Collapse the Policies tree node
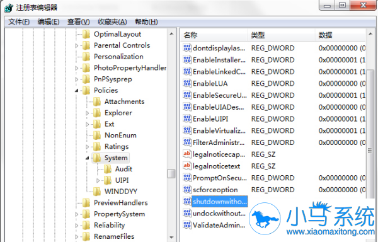This screenshot has height=242, width=378. point(77,91)
